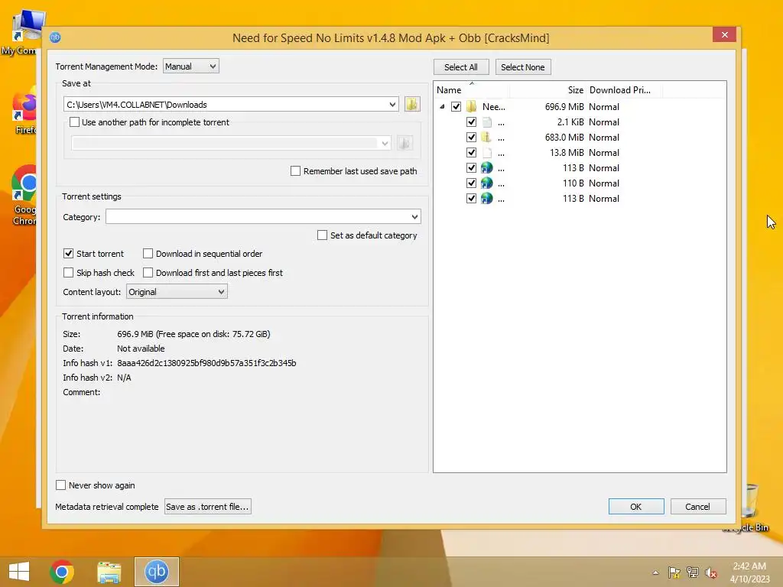
Task: Click the My Computer desktop icon
Action: [x=23, y=32]
